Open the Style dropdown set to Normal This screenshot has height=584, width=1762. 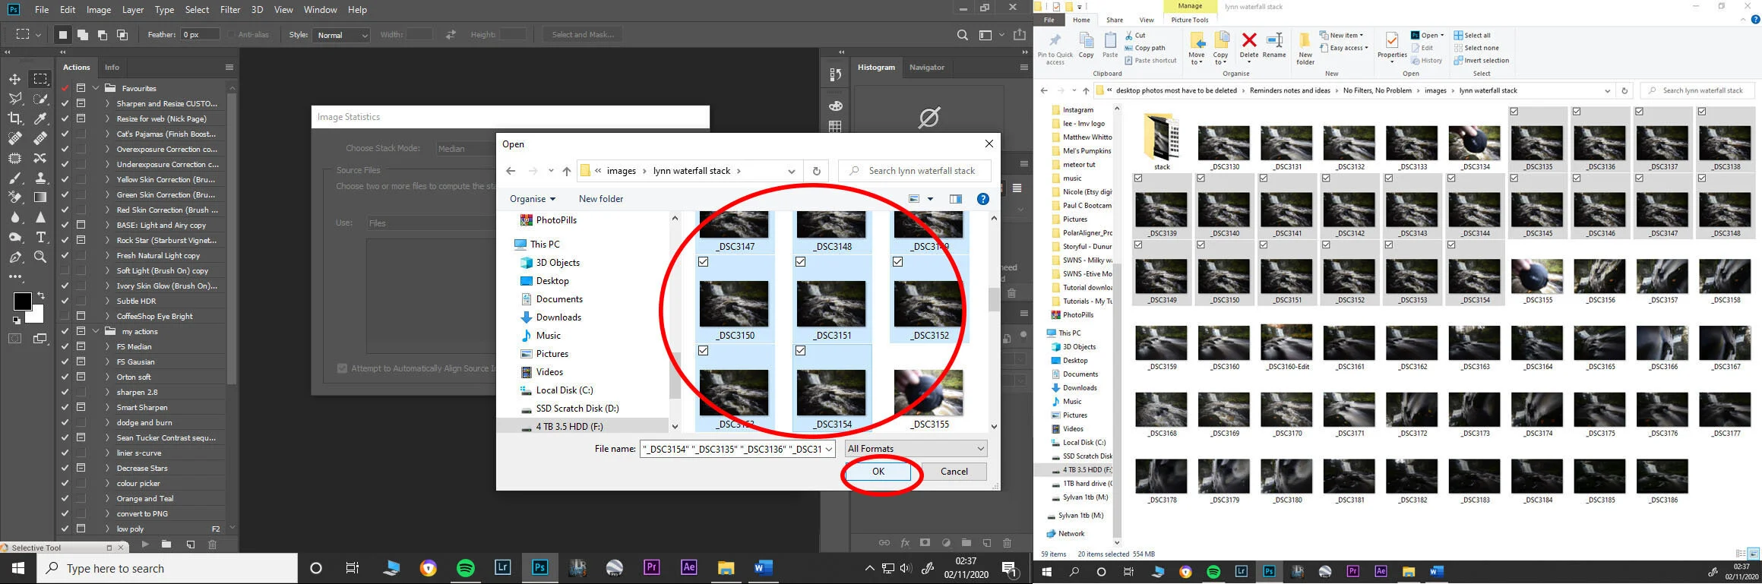[x=340, y=35]
